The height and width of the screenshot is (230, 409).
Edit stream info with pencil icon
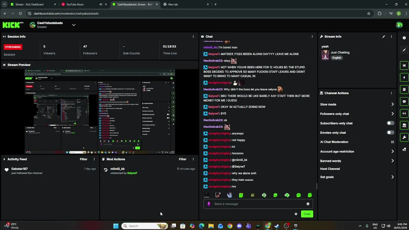[383, 36]
